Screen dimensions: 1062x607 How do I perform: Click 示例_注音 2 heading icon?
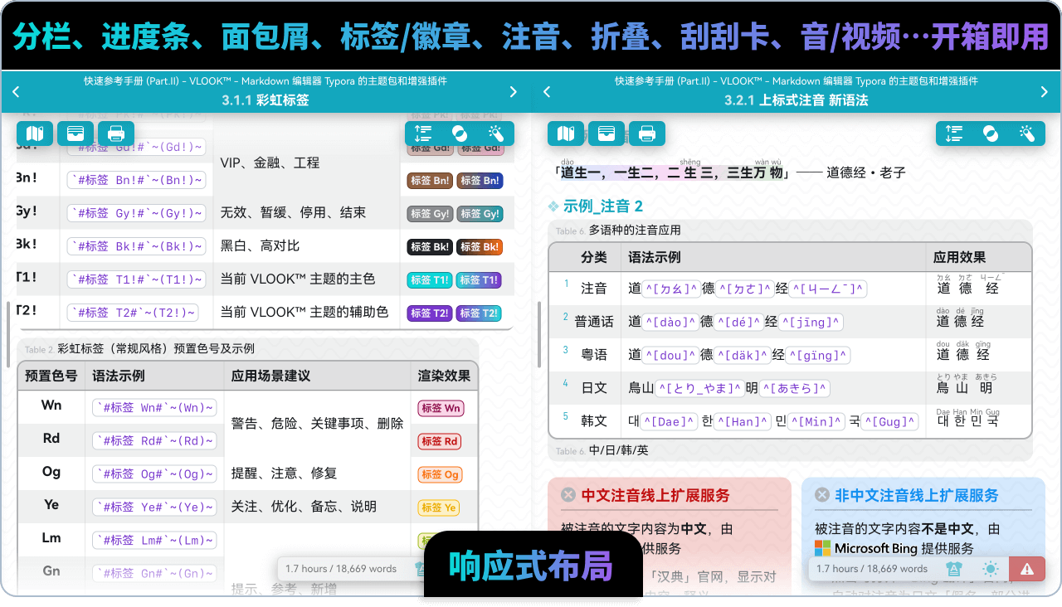click(x=553, y=206)
